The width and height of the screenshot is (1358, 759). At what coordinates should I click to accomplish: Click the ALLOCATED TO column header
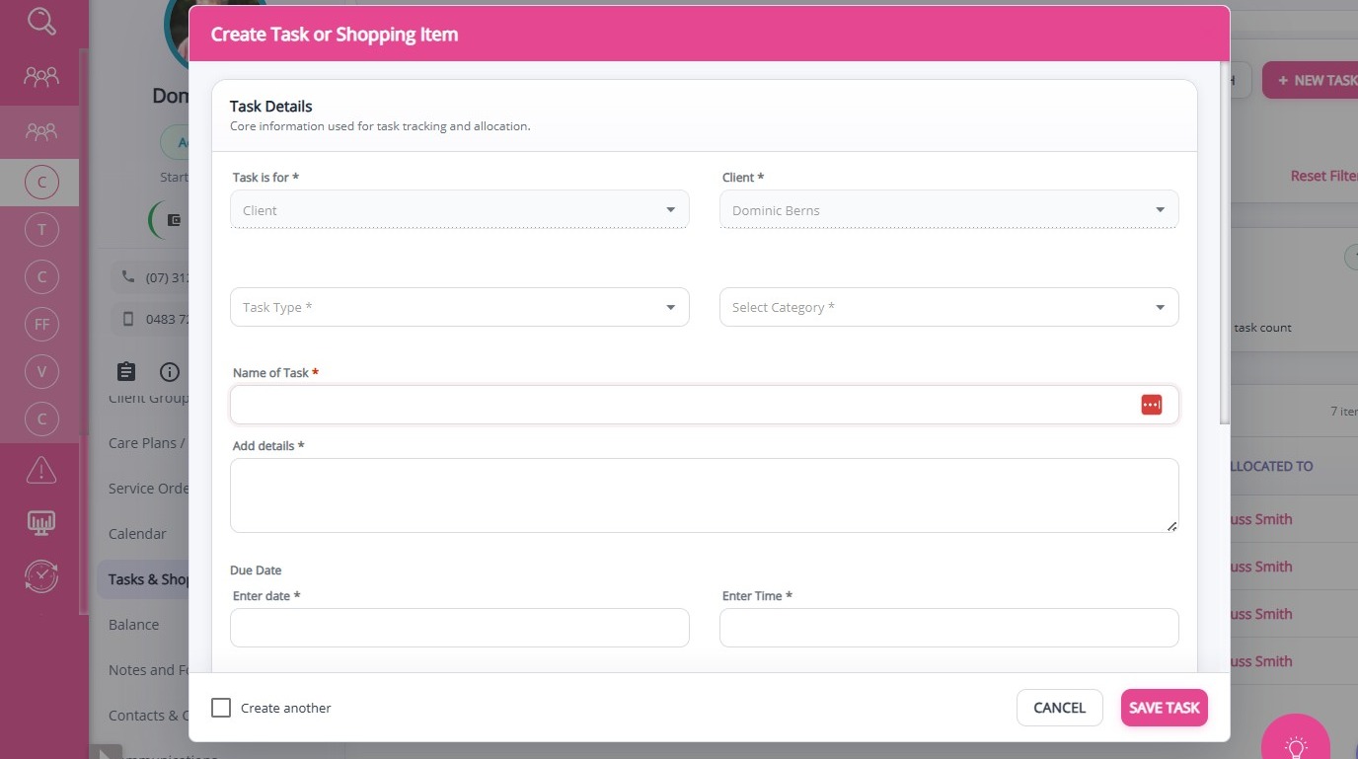(x=1271, y=466)
